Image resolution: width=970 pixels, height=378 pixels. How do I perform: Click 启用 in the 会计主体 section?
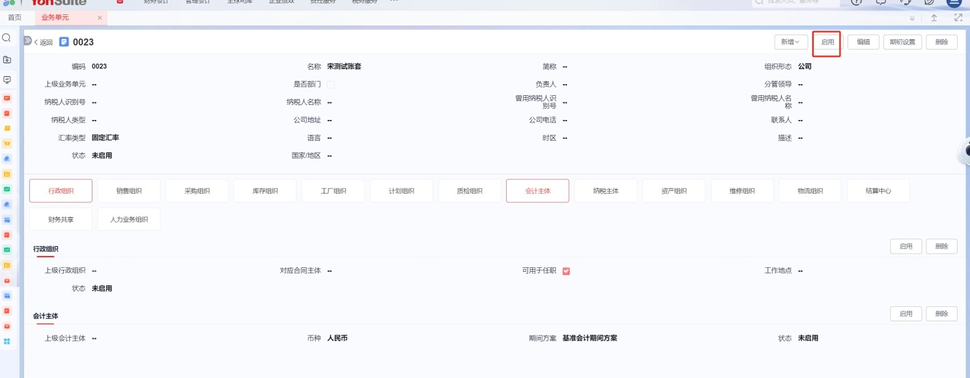tap(906, 313)
